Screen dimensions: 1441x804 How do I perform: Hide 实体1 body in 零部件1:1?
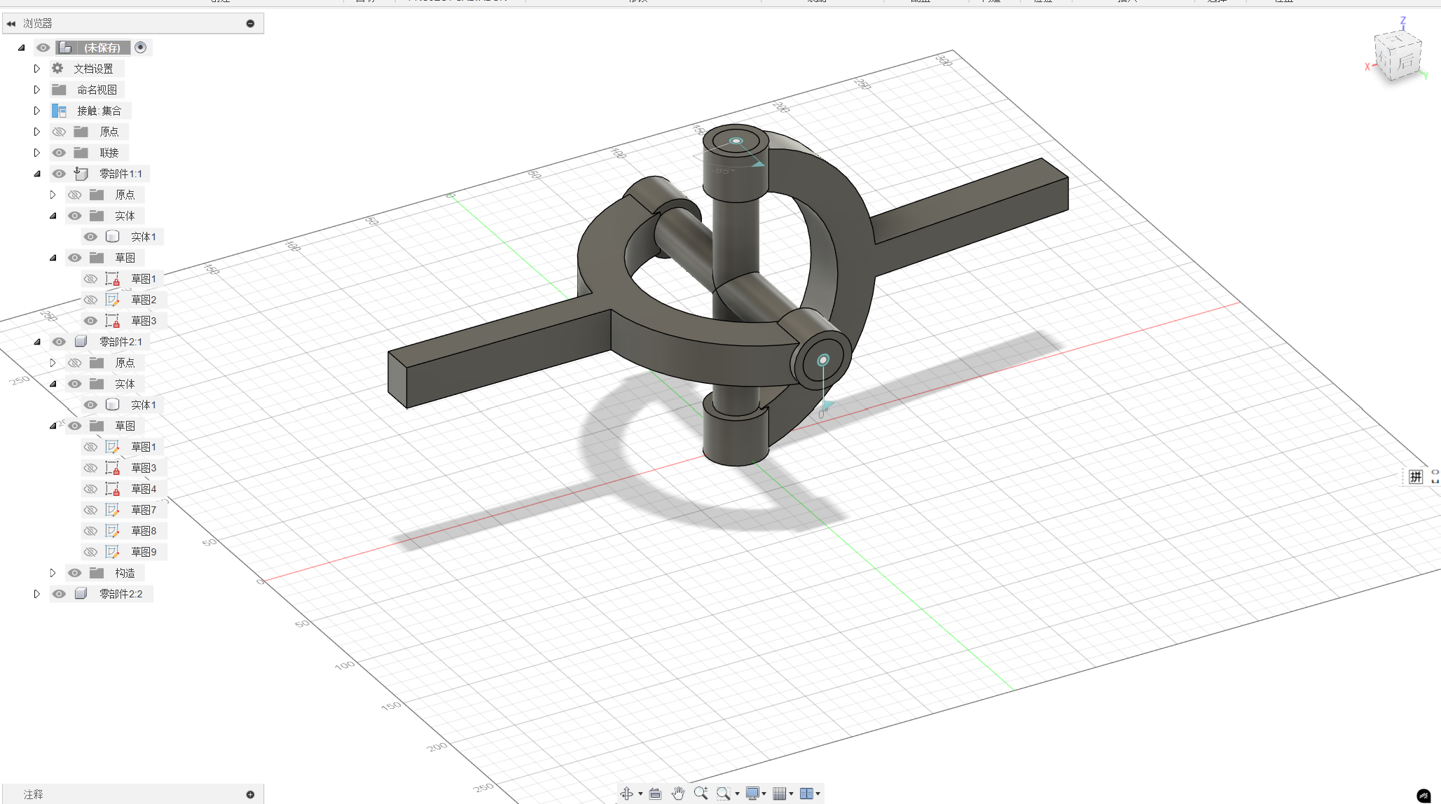[90, 237]
